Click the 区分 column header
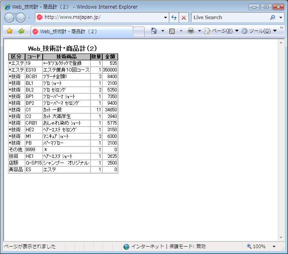Viewport: 288px width, 254px height. (x=16, y=57)
